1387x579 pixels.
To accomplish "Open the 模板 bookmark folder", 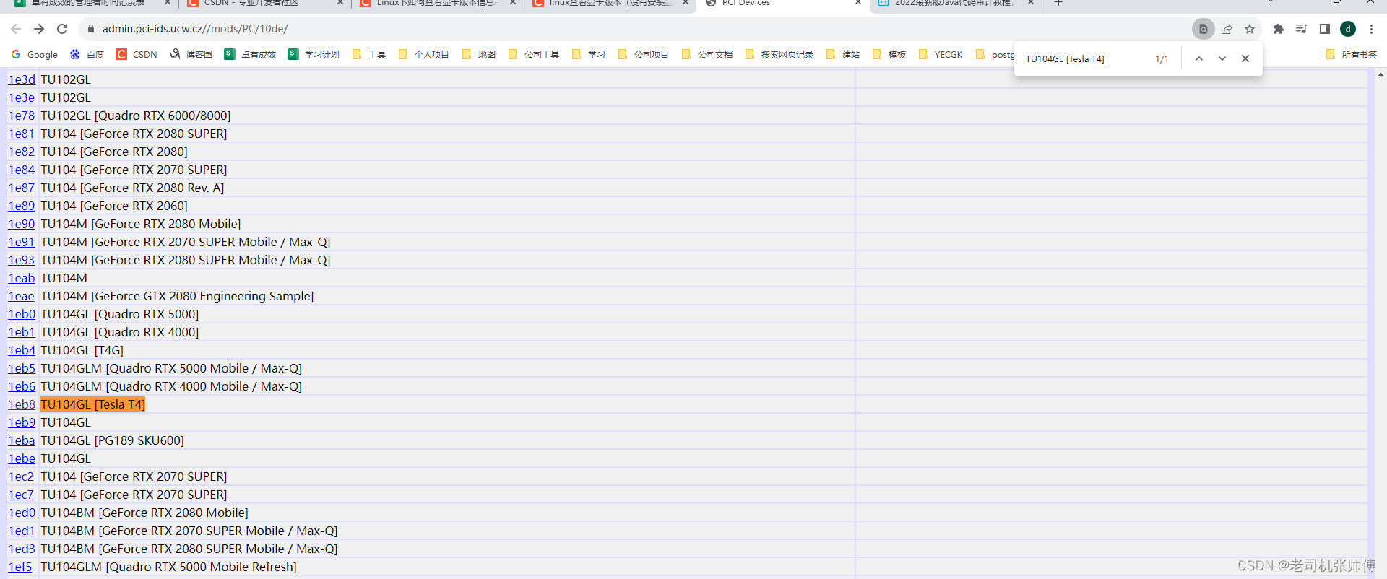I will [x=889, y=54].
